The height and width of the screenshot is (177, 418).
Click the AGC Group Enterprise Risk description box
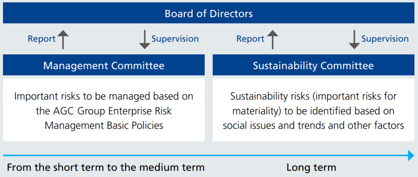(104, 110)
